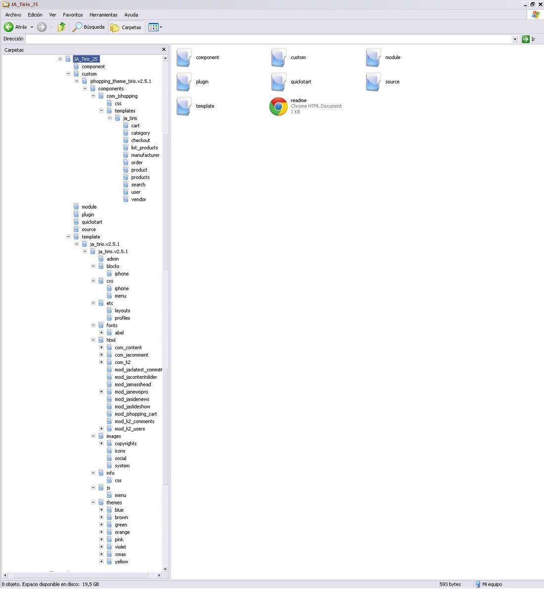Open the readme Chrome HTML document icon
Viewport: 544px width, 589px height.
pos(278,106)
